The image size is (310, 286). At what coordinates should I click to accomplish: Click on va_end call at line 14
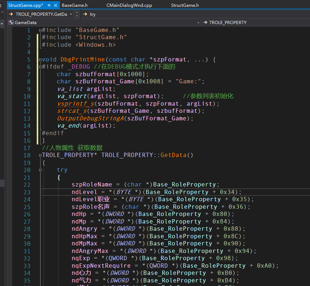pyautogui.click(x=68, y=126)
